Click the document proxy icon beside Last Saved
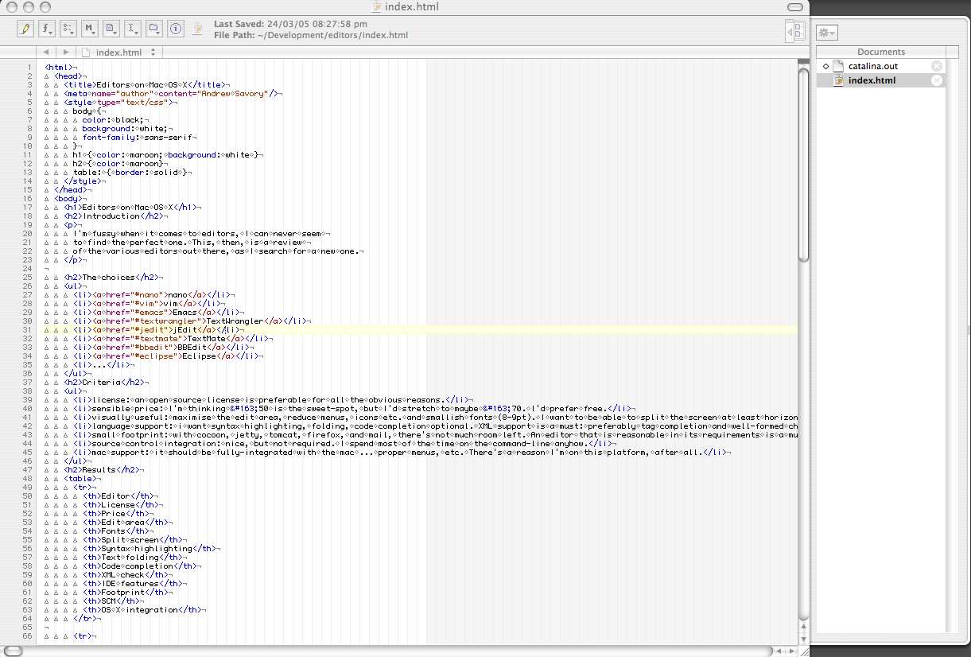 pos(199,29)
